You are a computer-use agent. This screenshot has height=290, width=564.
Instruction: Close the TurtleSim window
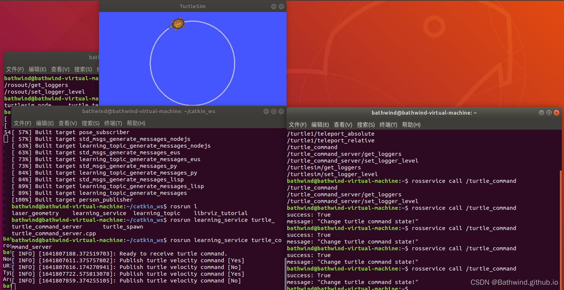click(x=281, y=6)
